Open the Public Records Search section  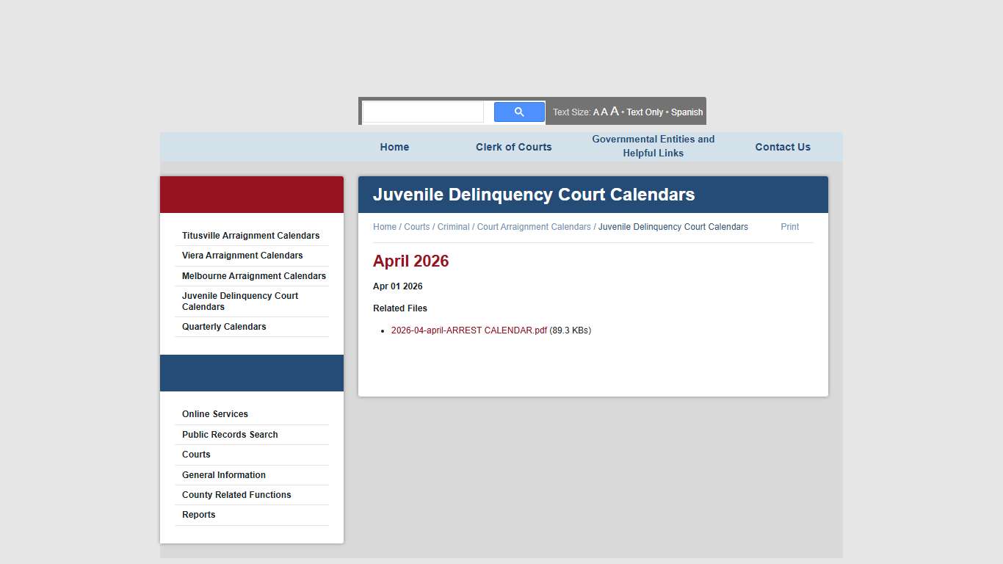230,434
